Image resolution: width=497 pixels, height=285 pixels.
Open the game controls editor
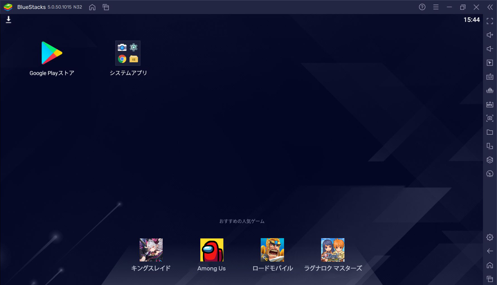tap(490, 63)
